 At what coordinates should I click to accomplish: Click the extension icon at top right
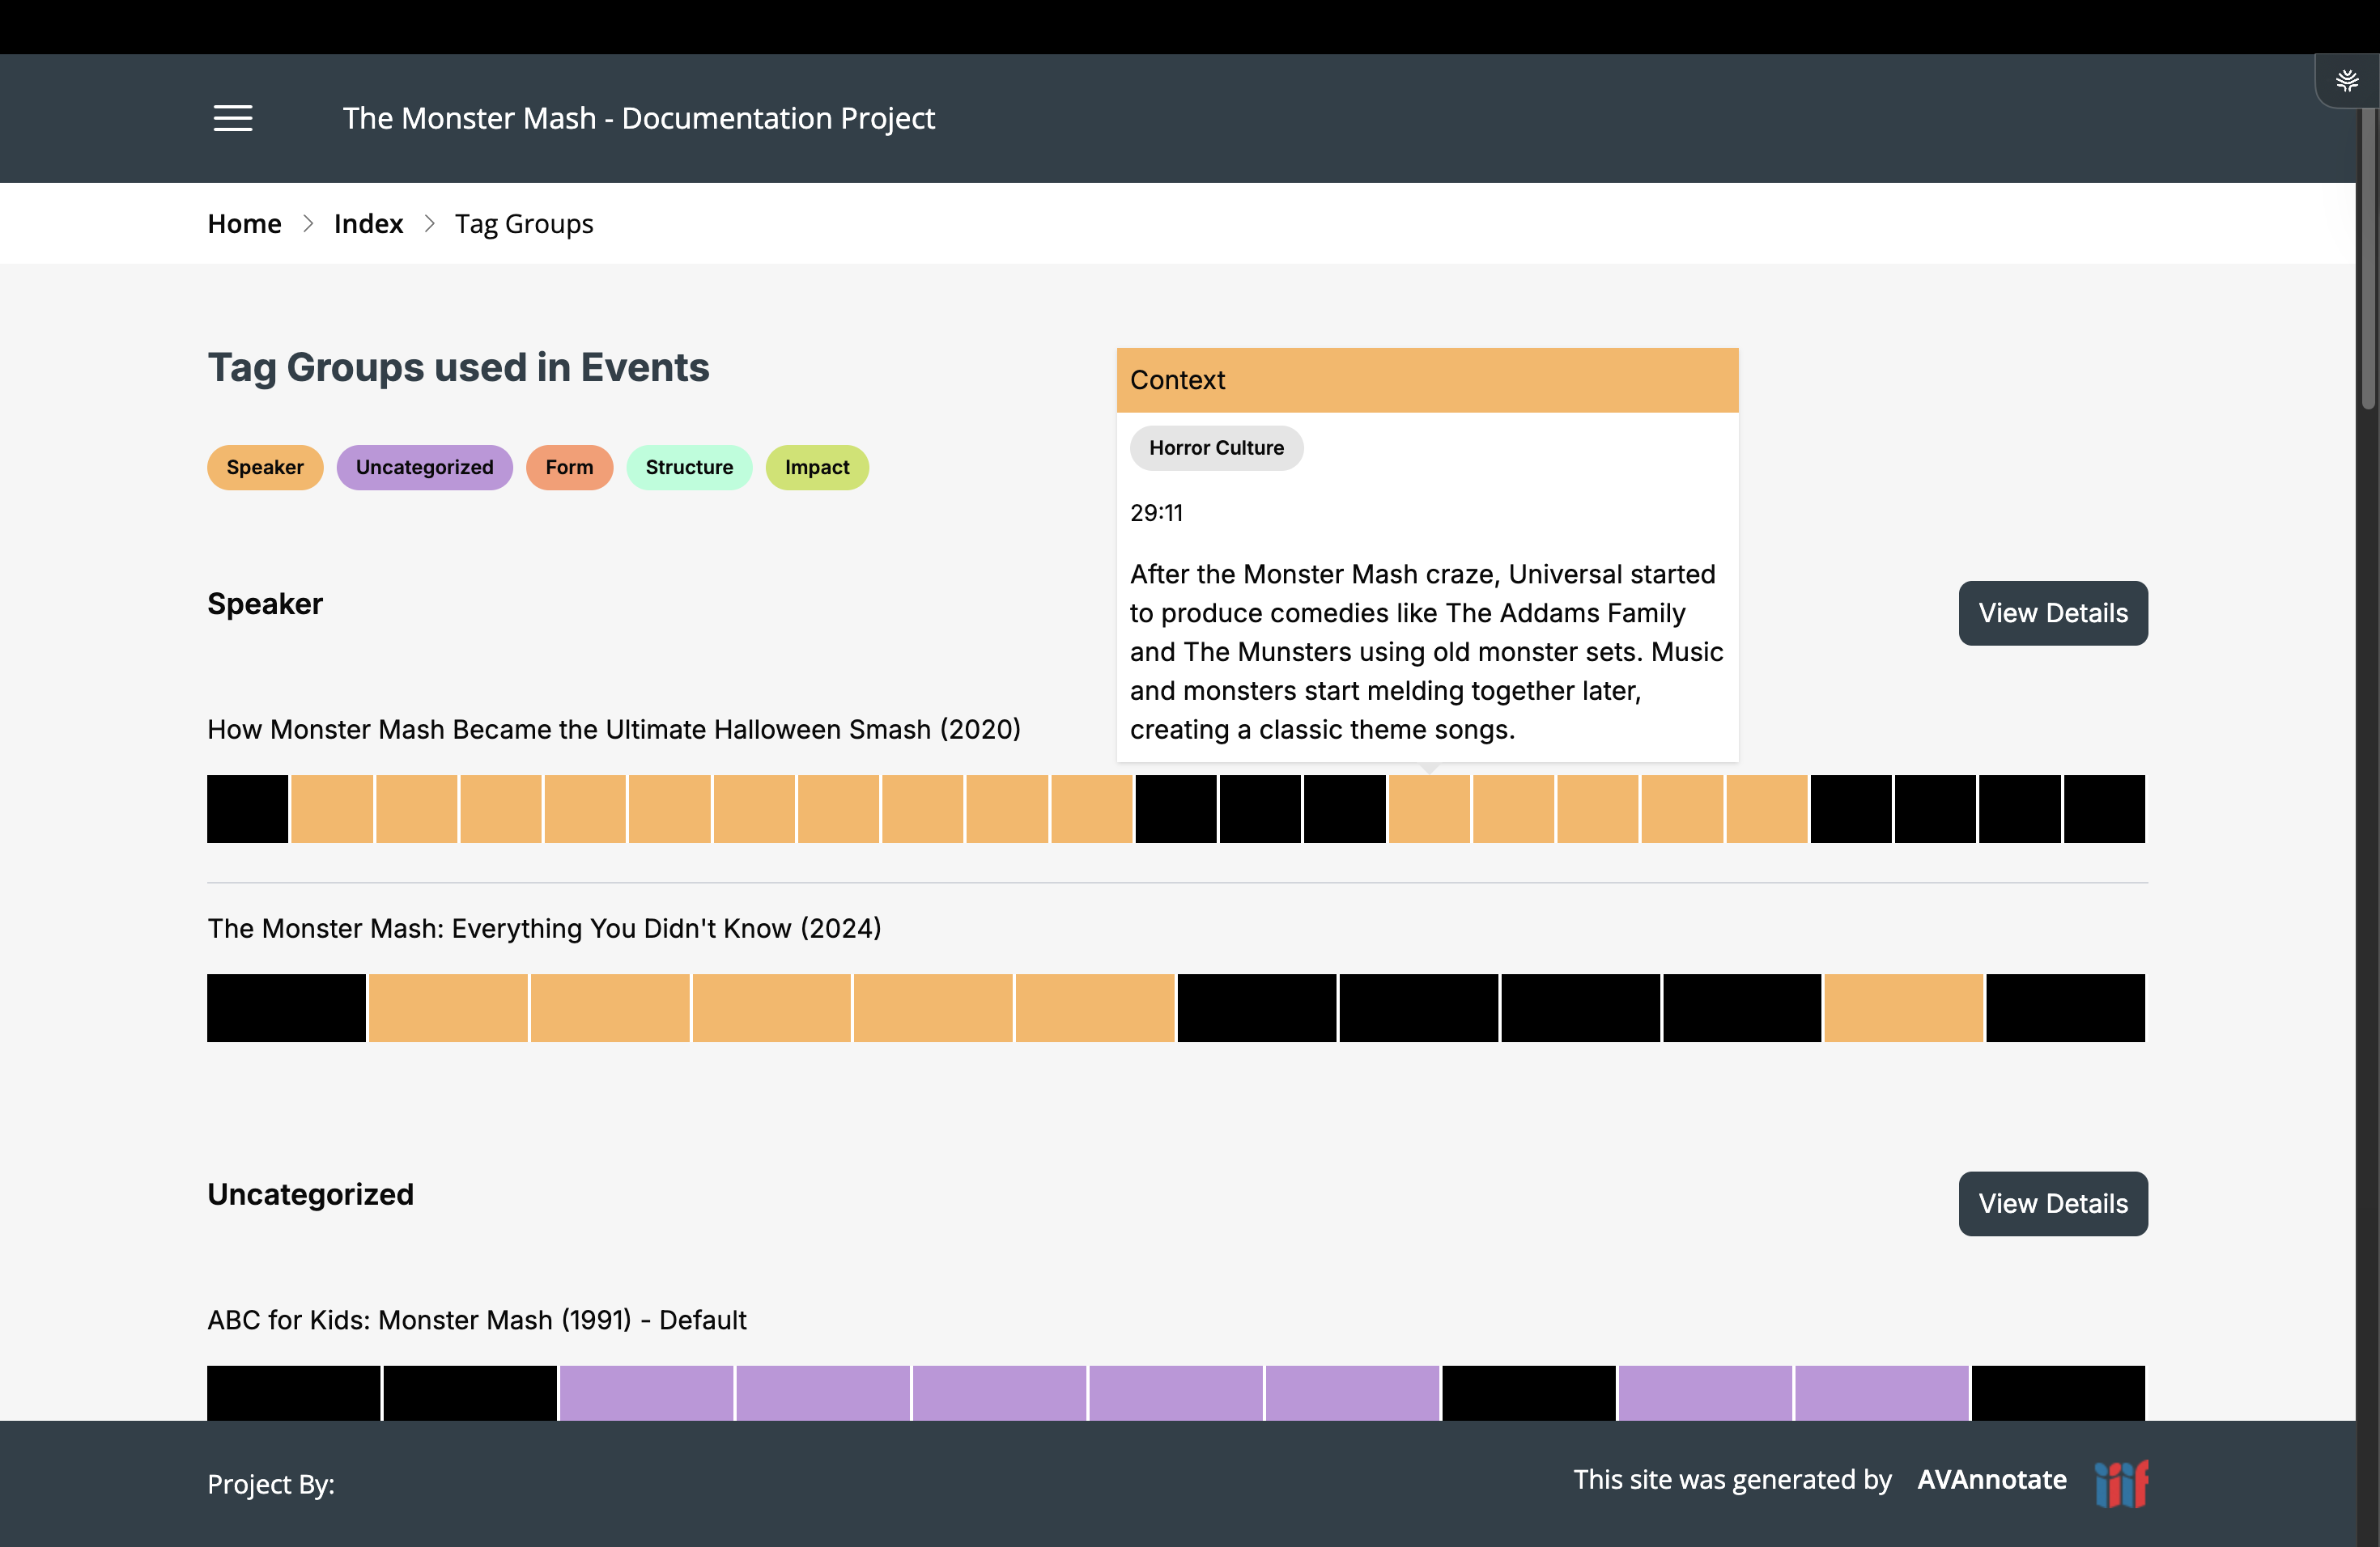click(2346, 81)
